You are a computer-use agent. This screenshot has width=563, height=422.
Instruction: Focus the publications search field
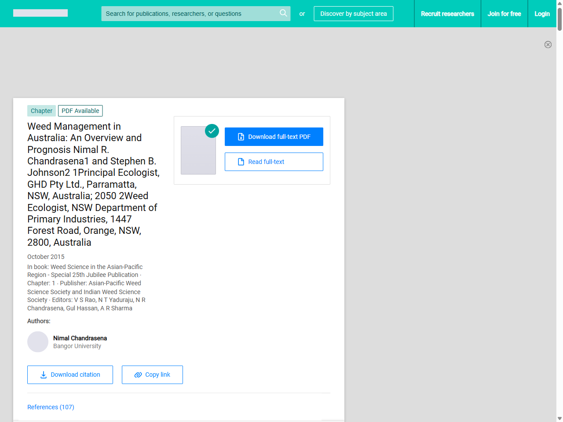coord(189,14)
